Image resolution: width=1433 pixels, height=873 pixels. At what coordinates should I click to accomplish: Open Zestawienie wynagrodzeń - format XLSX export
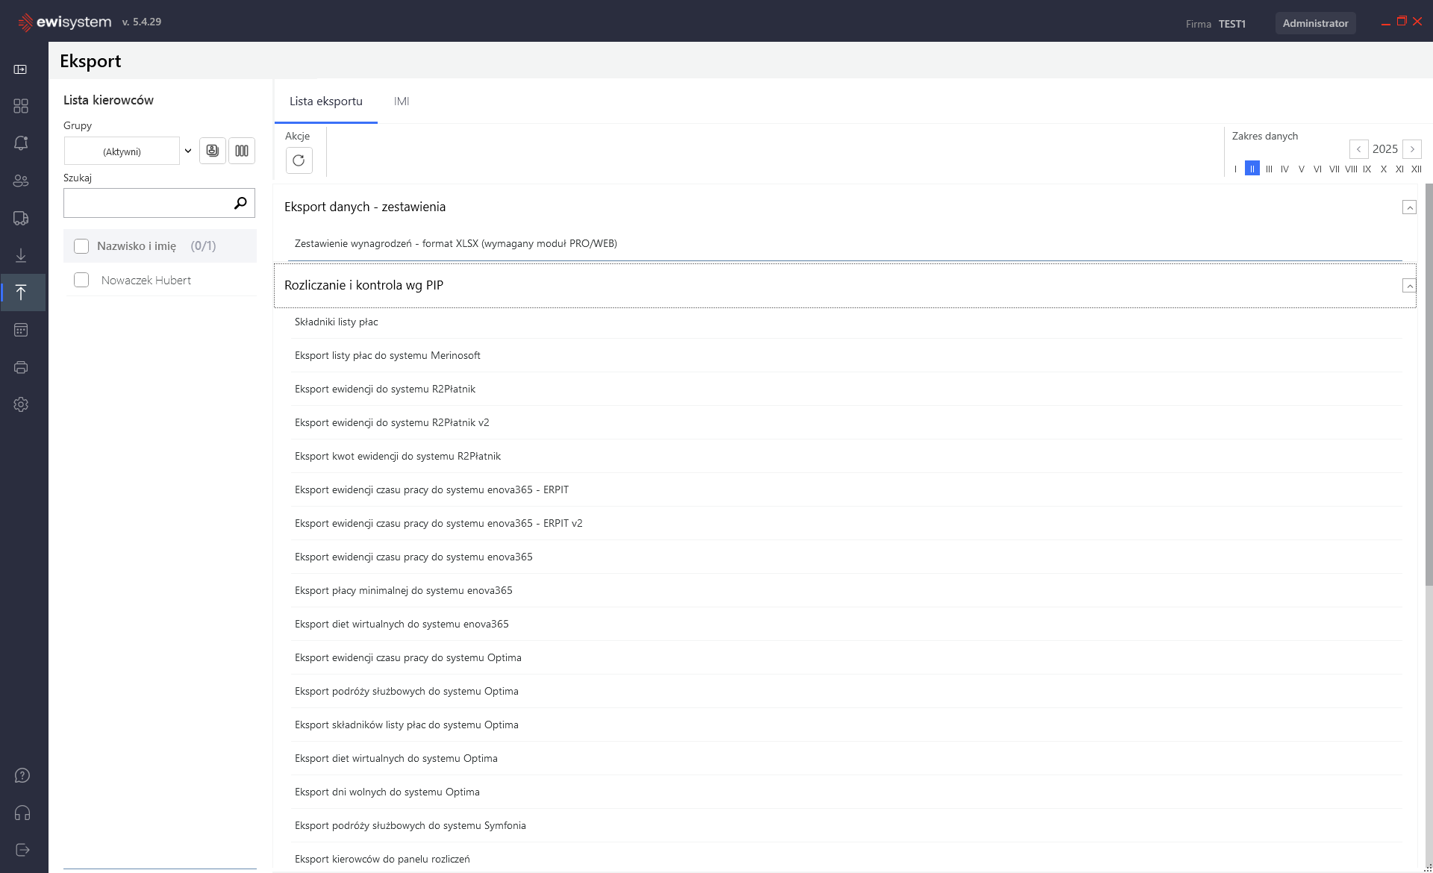(x=845, y=243)
